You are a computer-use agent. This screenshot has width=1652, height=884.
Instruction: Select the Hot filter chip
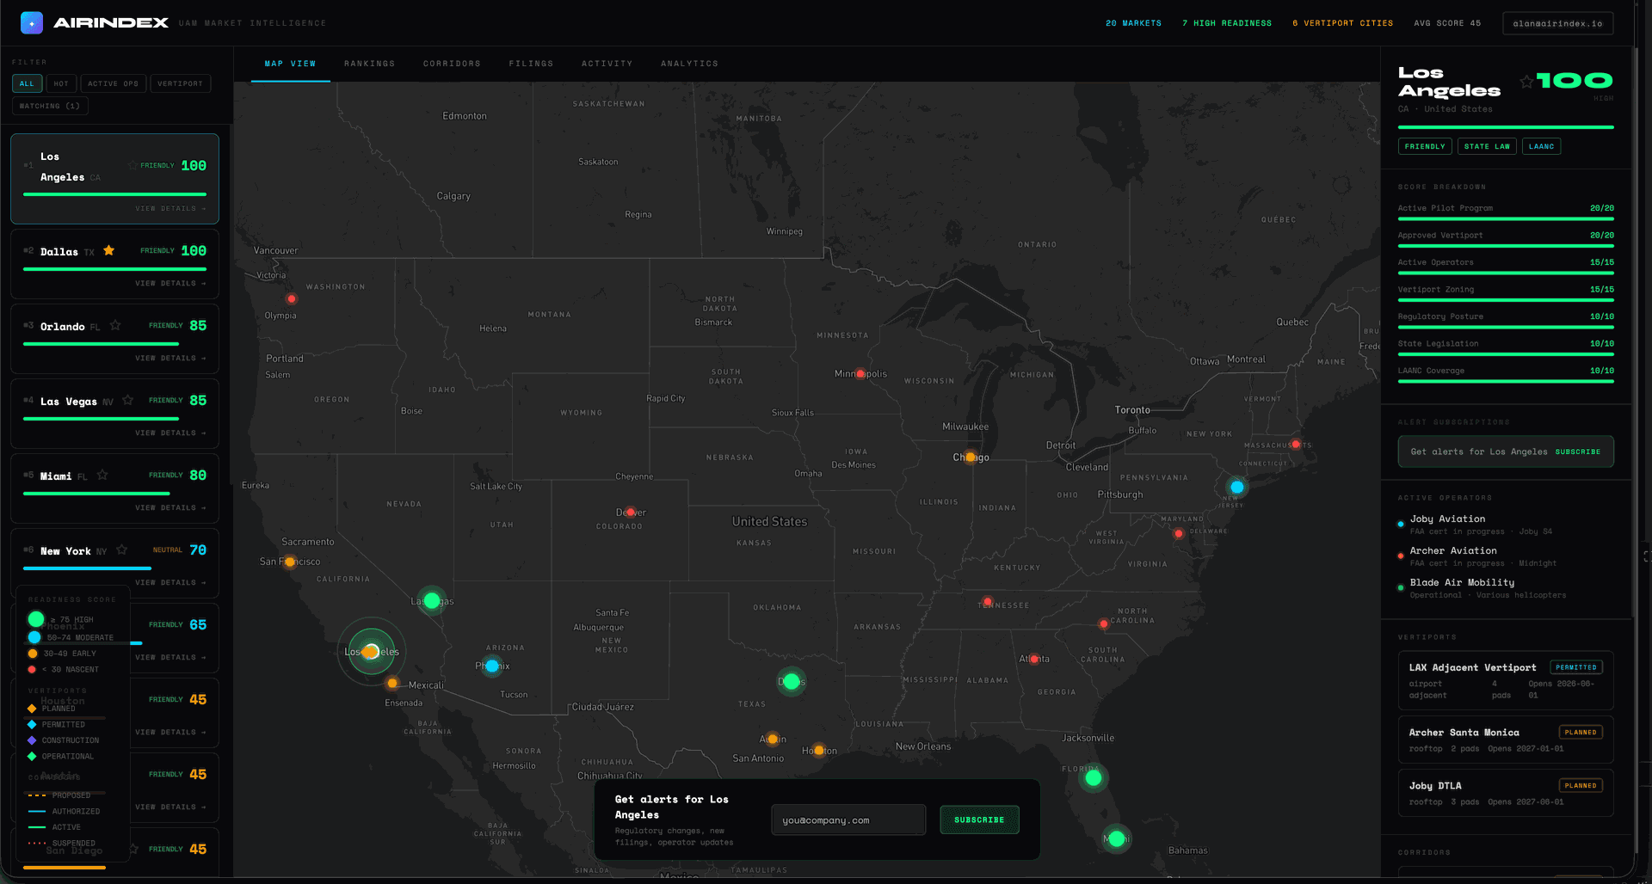[x=61, y=83]
